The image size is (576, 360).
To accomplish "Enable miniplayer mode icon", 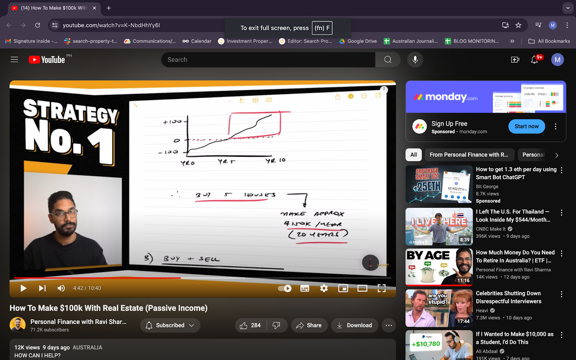I will coord(343,288).
